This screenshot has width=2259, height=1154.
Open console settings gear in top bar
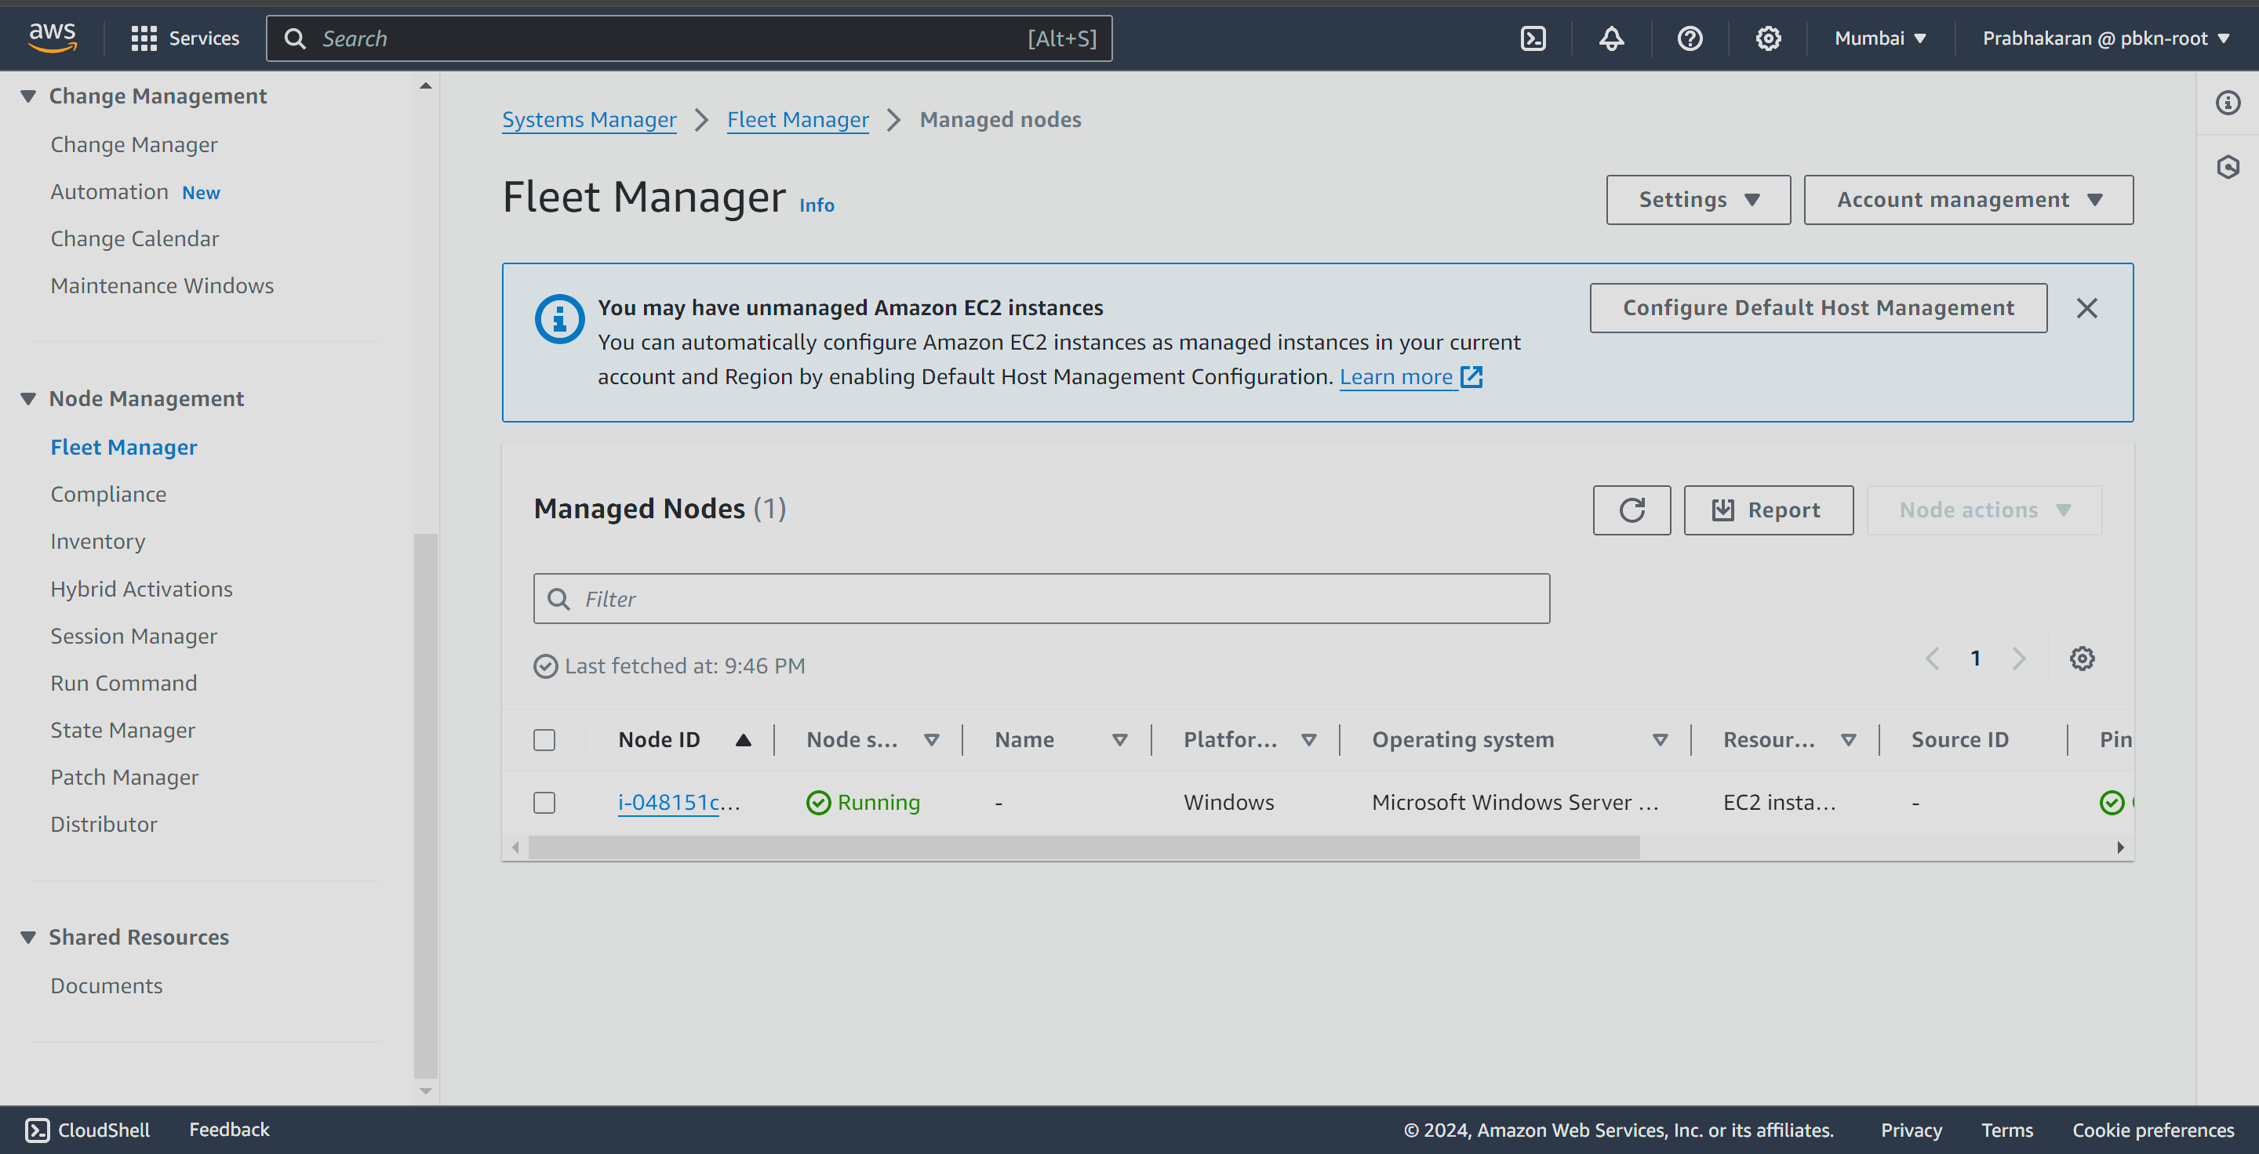point(1767,38)
